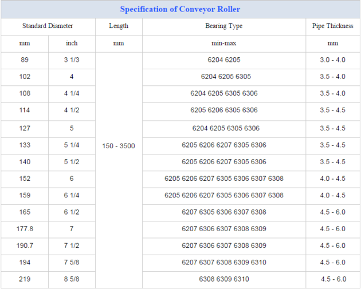361x289 pixels.
Task: Select the inch cell '8 5/8'
Action: tap(72, 279)
